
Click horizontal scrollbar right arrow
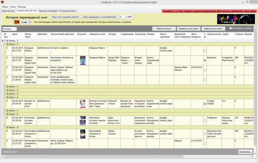coord(252,156)
